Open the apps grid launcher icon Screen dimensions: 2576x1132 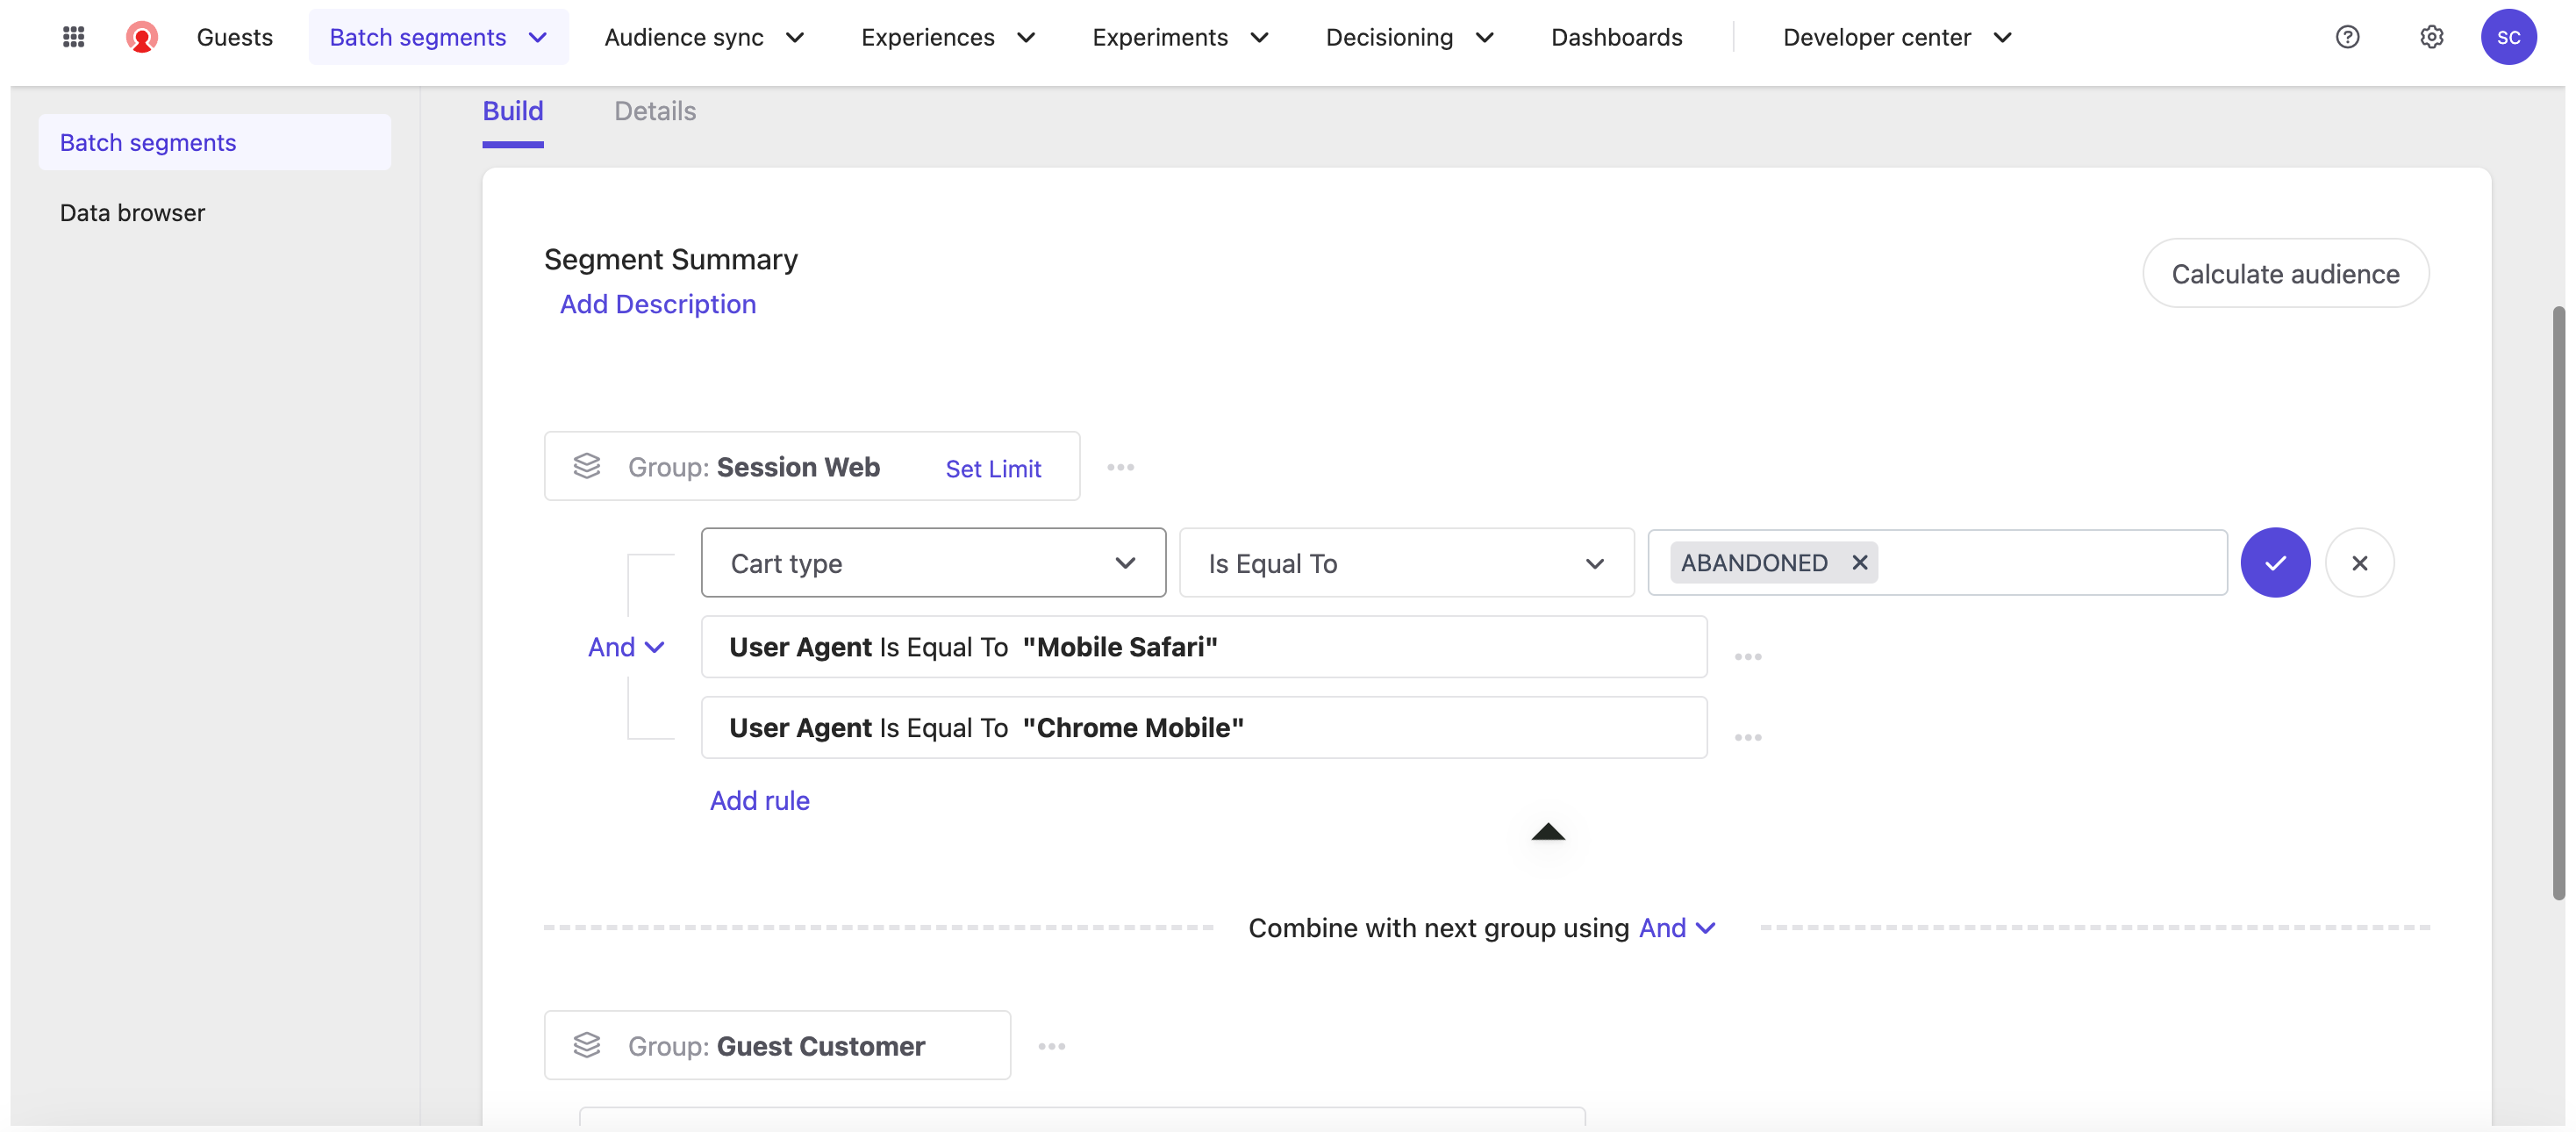73,37
